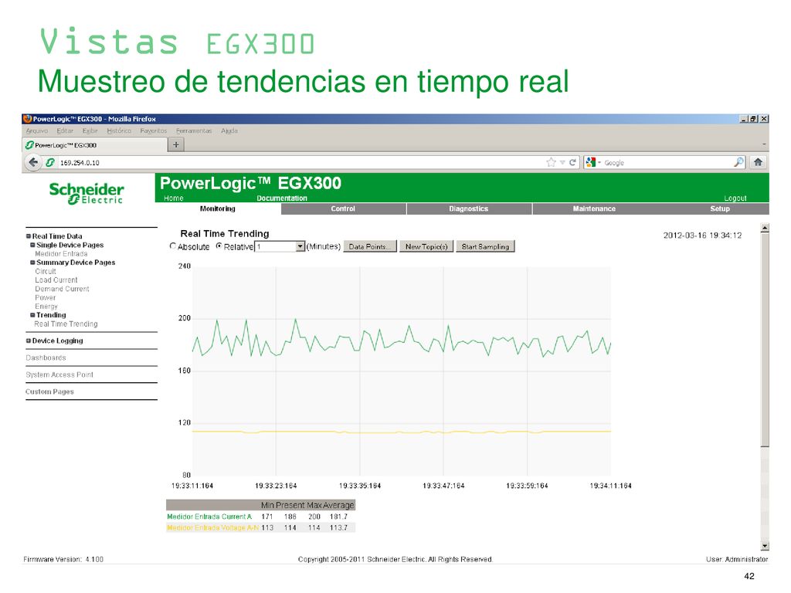791x593 pixels.
Task: Click the Firefox logo in title bar
Action: coord(27,119)
